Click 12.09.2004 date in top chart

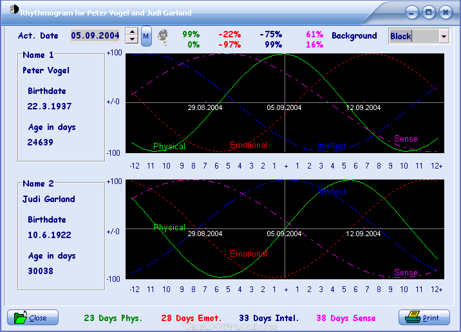[363, 108]
